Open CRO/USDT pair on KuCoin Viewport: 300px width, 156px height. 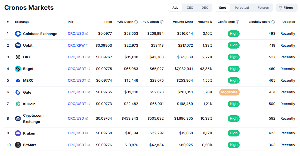(77, 104)
